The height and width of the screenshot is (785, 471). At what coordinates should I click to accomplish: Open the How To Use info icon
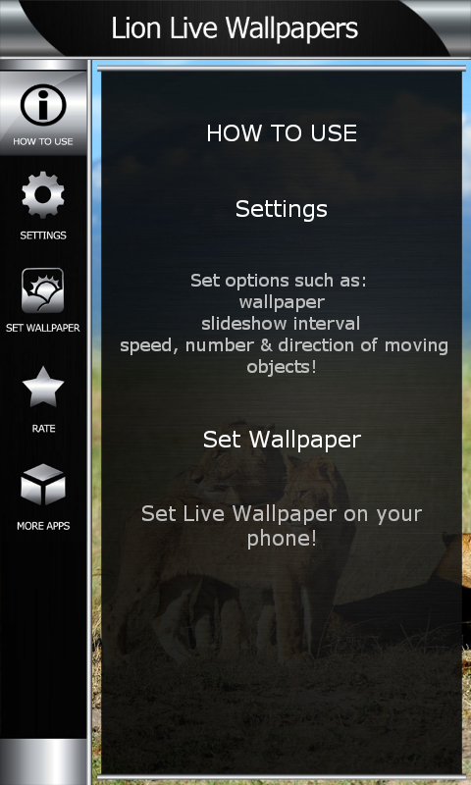click(x=43, y=105)
